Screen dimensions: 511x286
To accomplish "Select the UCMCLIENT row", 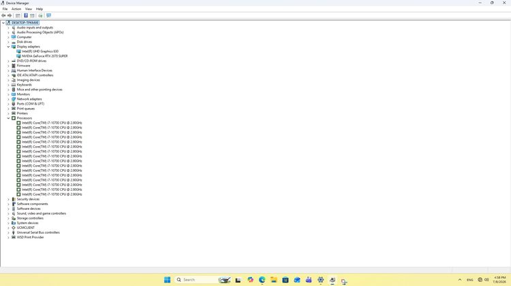I will [25, 228].
